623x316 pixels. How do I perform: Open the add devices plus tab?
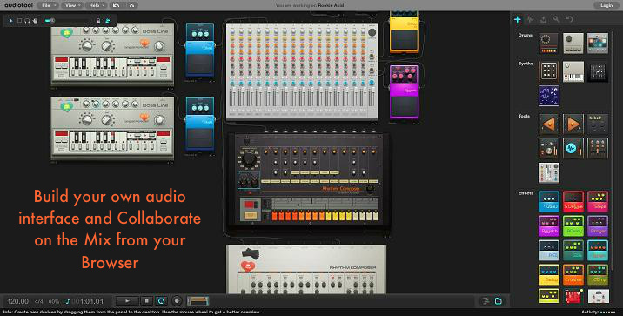pos(518,19)
